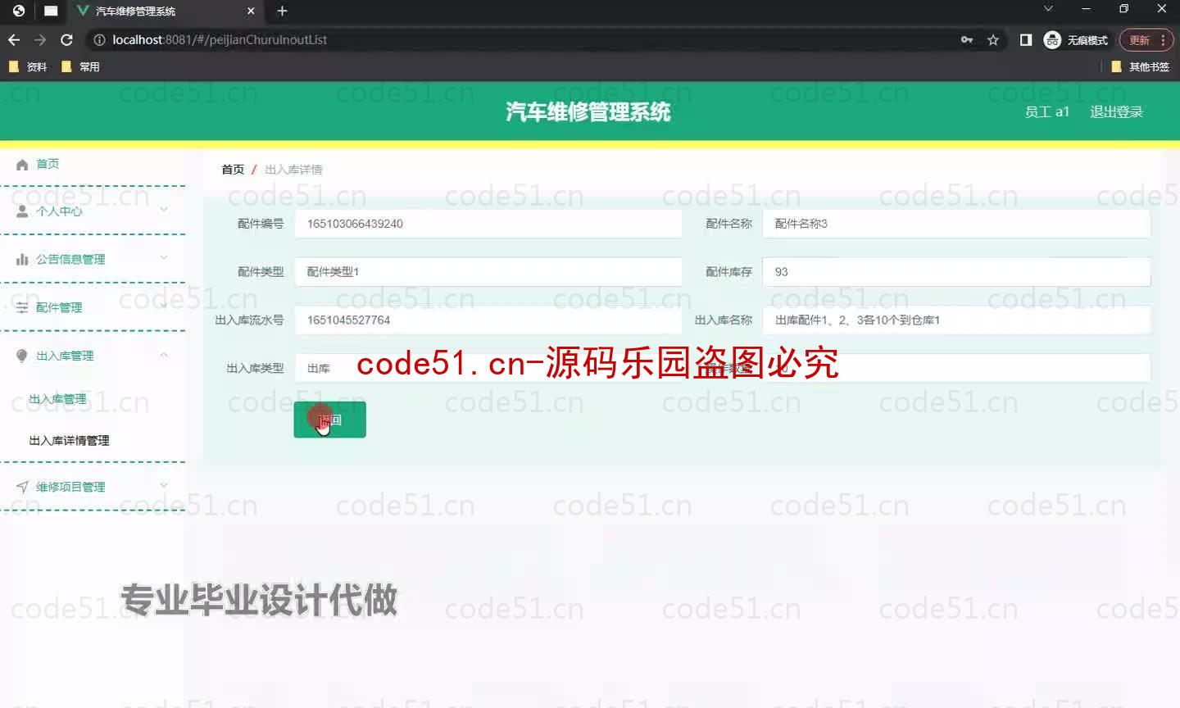Click the 配件名称 input field
Viewport: 1180px width, 708px height.
point(956,224)
